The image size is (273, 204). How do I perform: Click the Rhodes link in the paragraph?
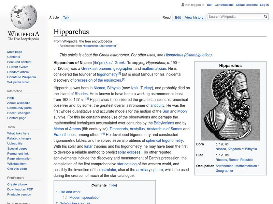[81, 94]
